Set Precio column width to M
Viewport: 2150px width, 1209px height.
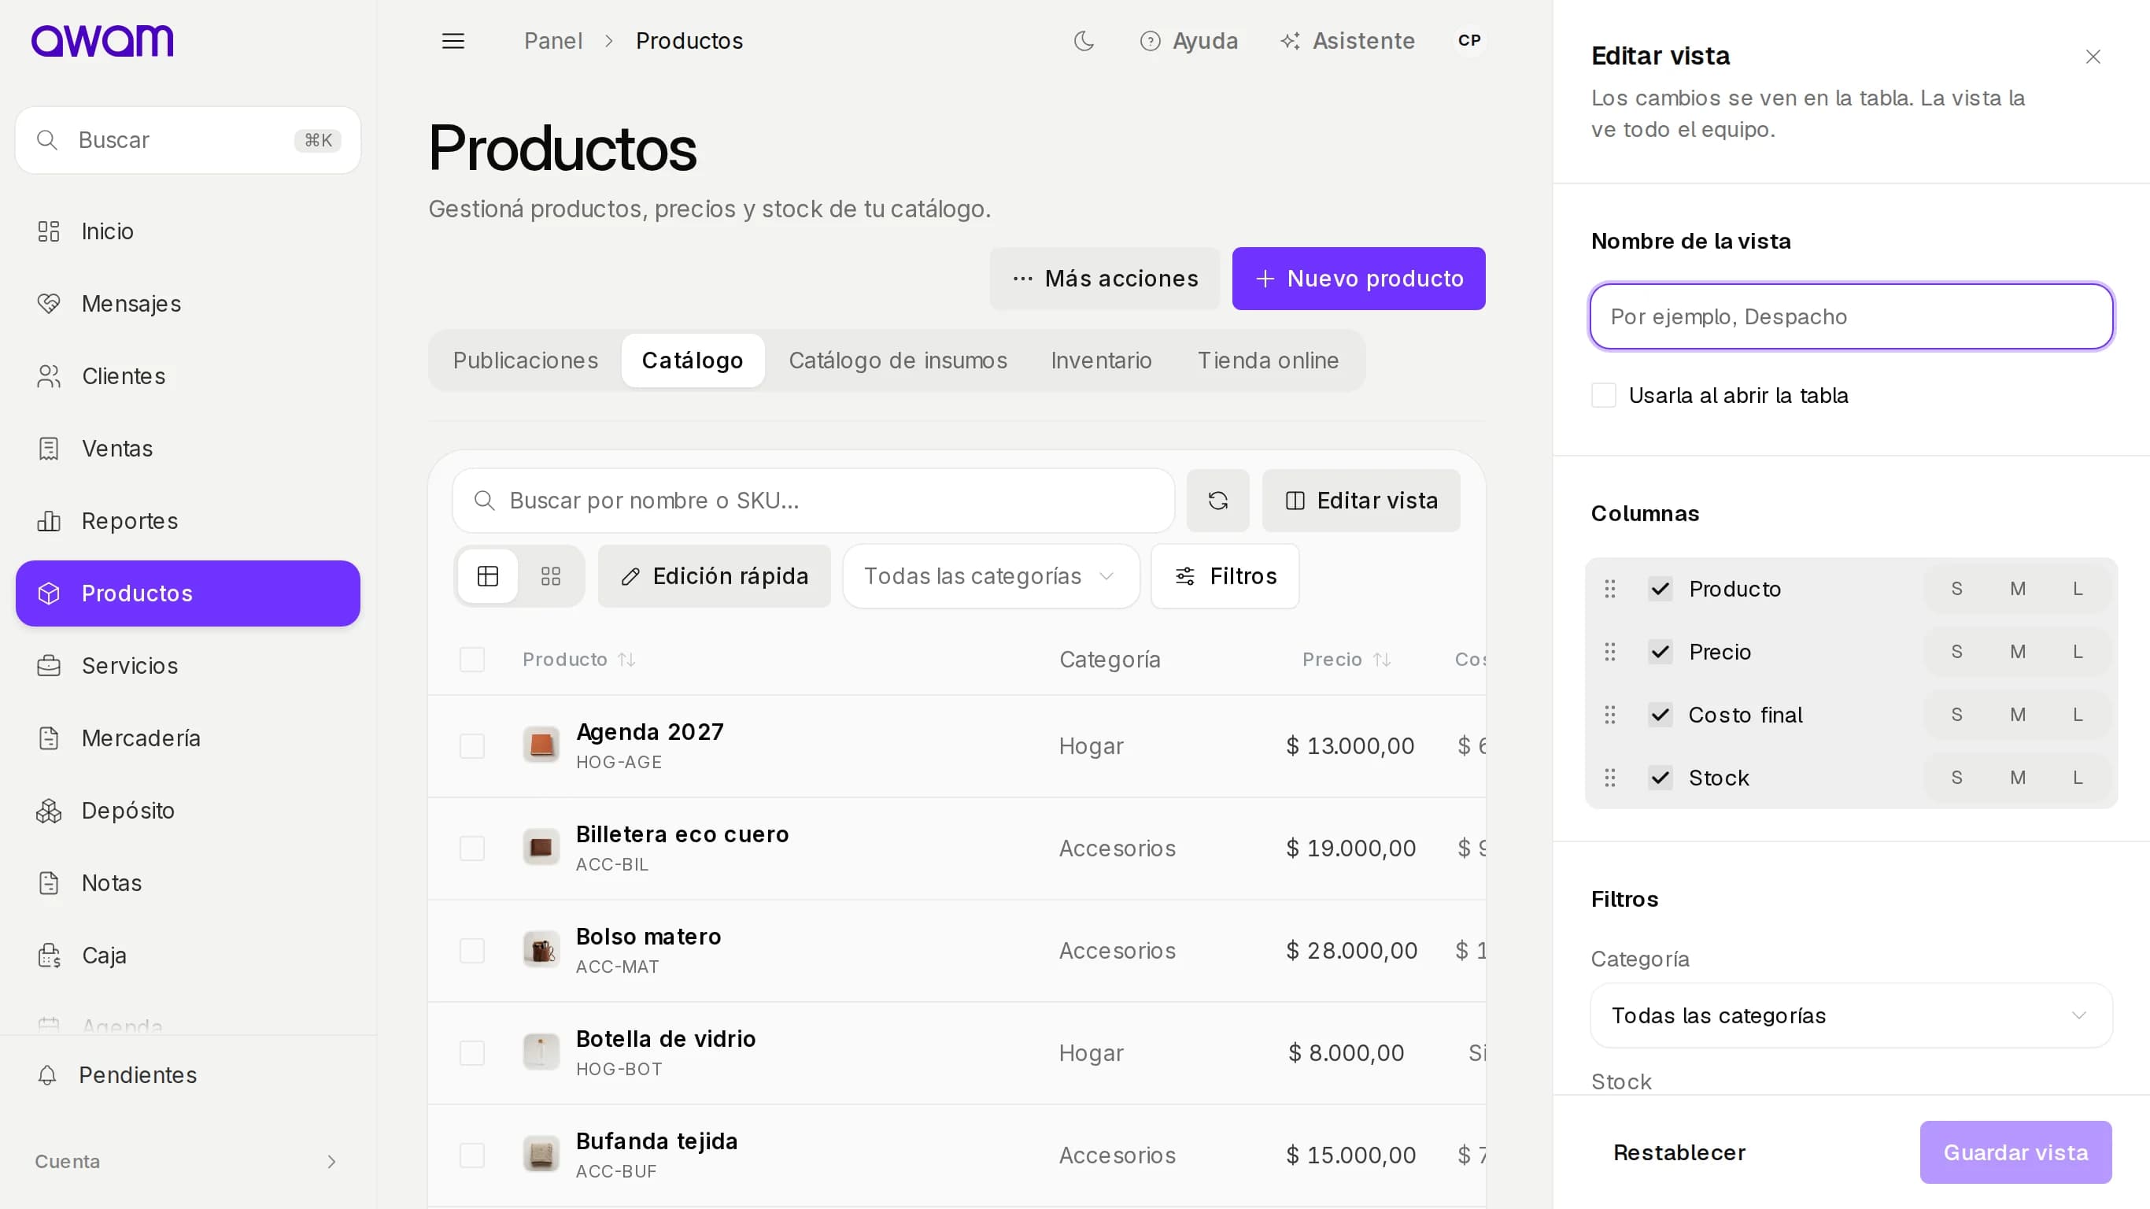(2017, 652)
